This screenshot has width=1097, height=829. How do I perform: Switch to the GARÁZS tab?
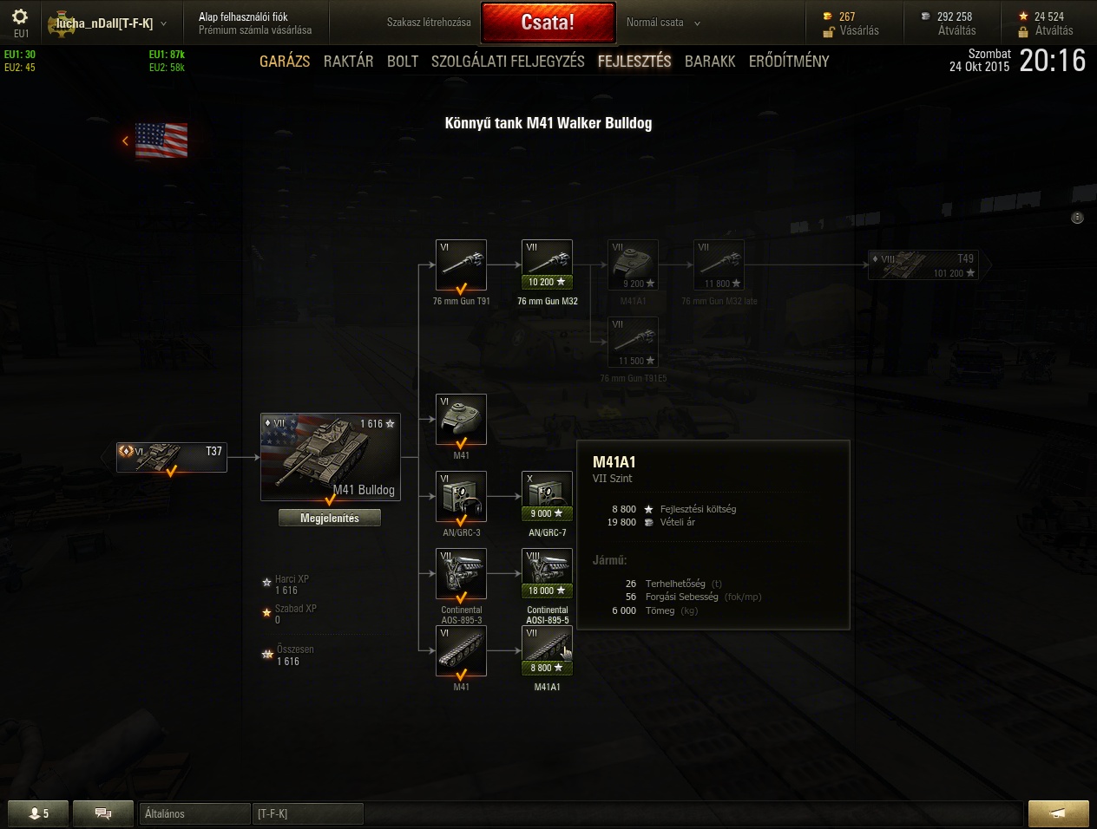tap(285, 62)
